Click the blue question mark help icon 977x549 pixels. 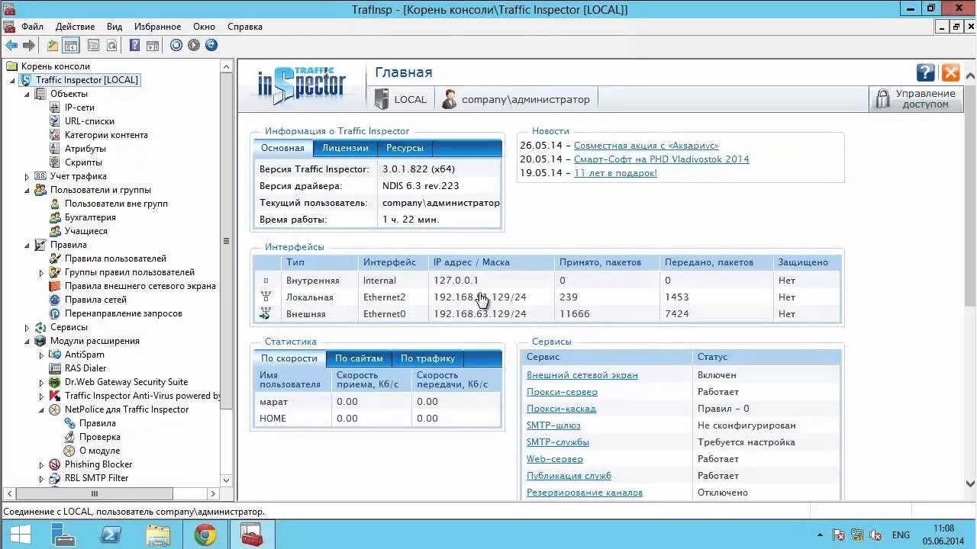(926, 72)
